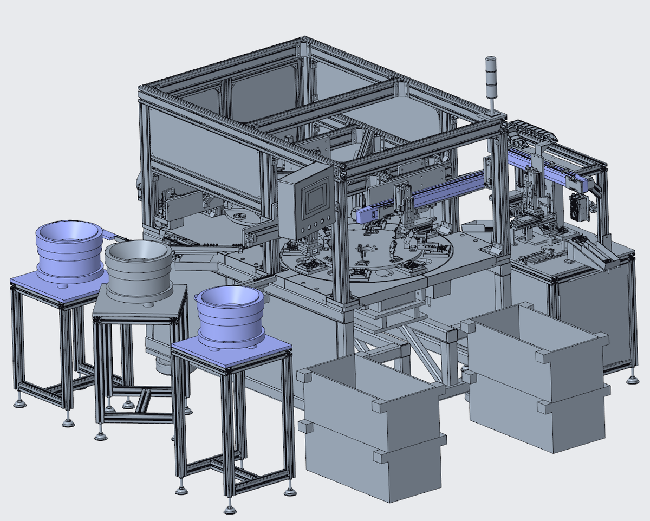The width and height of the screenshot is (650, 521).
Task: Select the HMI touchscreen on the control box
Action: click(x=316, y=198)
